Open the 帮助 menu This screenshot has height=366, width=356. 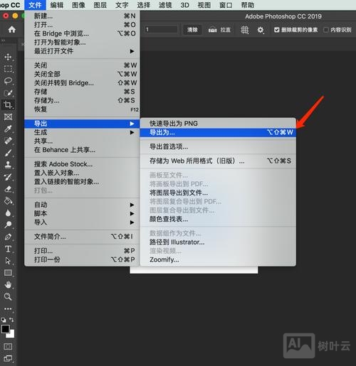[x=248, y=5]
